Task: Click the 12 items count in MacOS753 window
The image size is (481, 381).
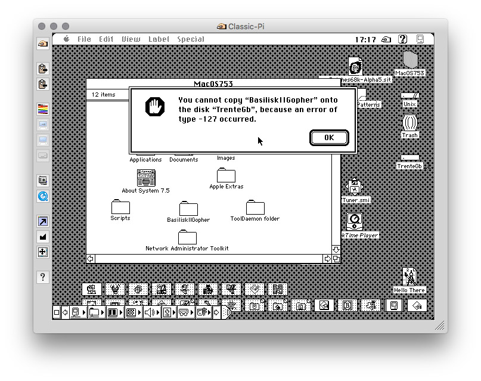Action: click(103, 94)
